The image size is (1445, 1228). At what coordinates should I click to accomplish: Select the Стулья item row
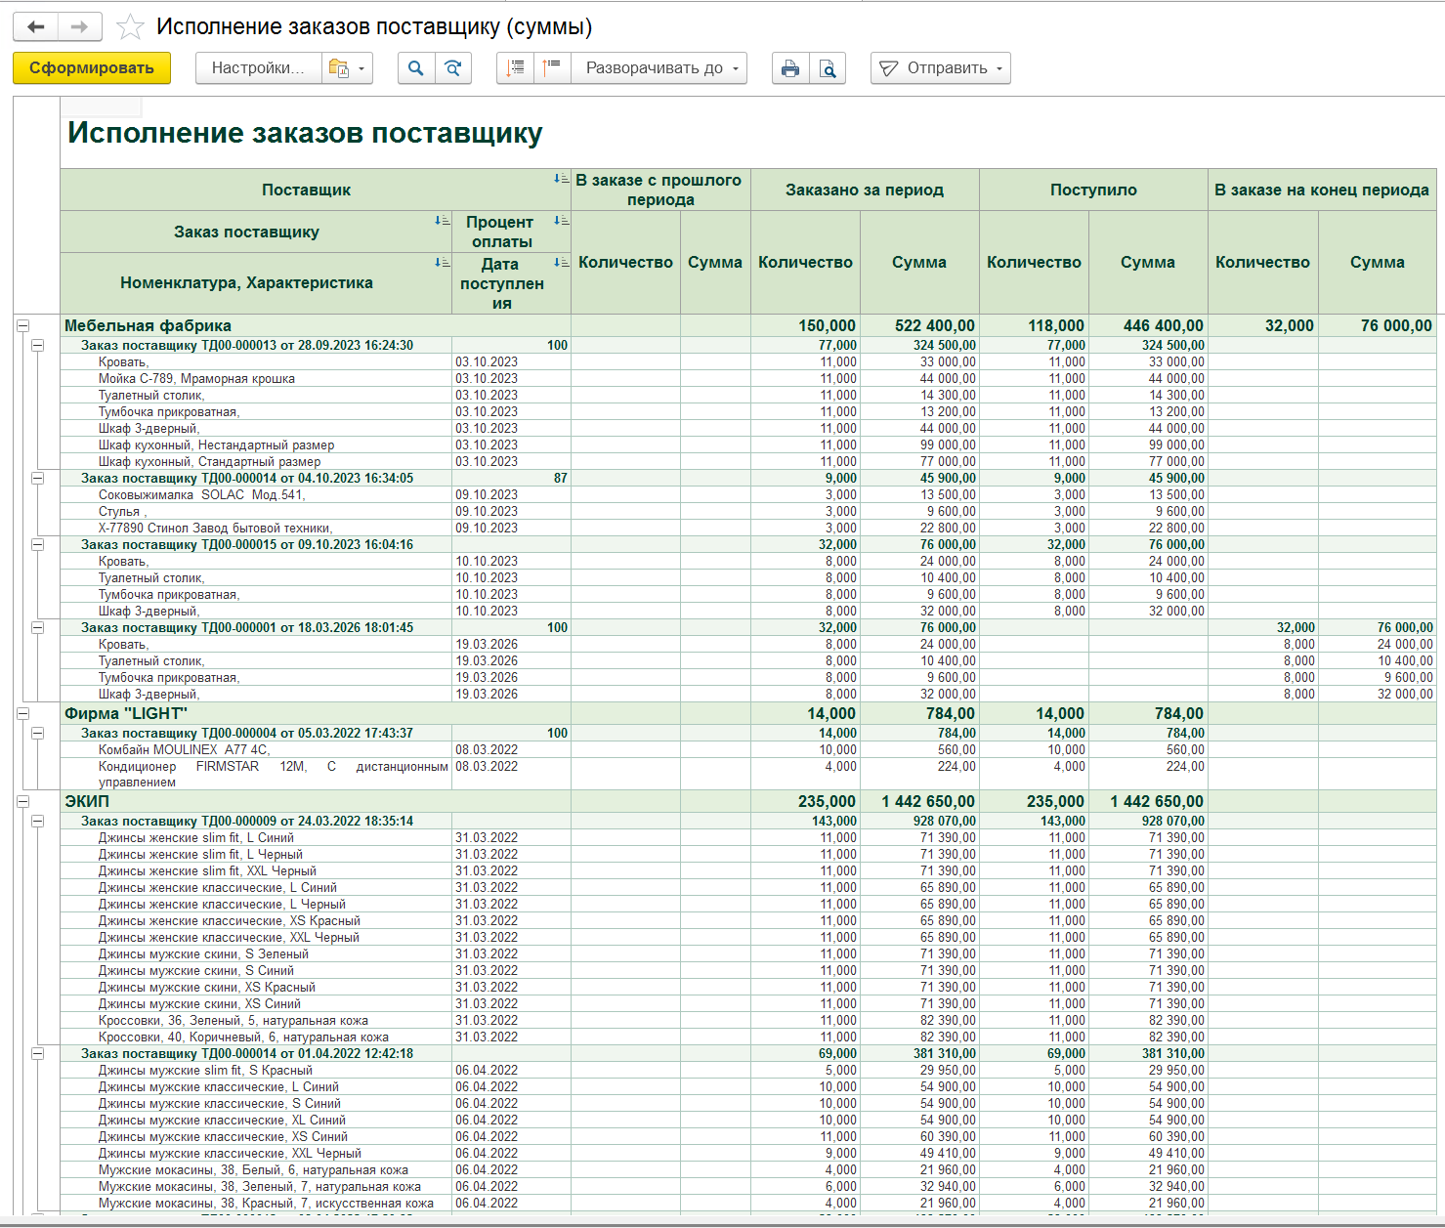[122, 512]
